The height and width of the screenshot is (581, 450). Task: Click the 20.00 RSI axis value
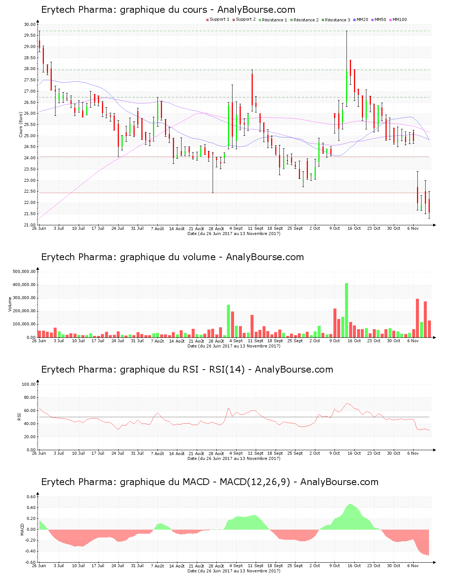coord(30,437)
